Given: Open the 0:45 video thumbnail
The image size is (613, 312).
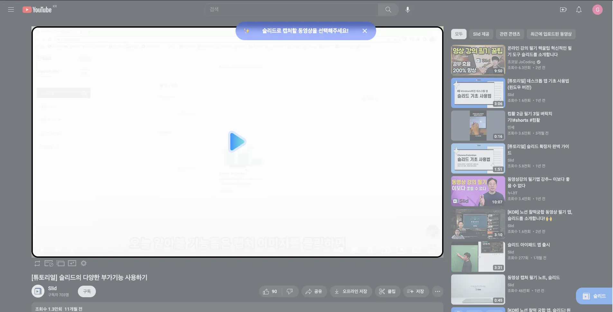Looking at the screenshot, I should pyautogui.click(x=478, y=290).
